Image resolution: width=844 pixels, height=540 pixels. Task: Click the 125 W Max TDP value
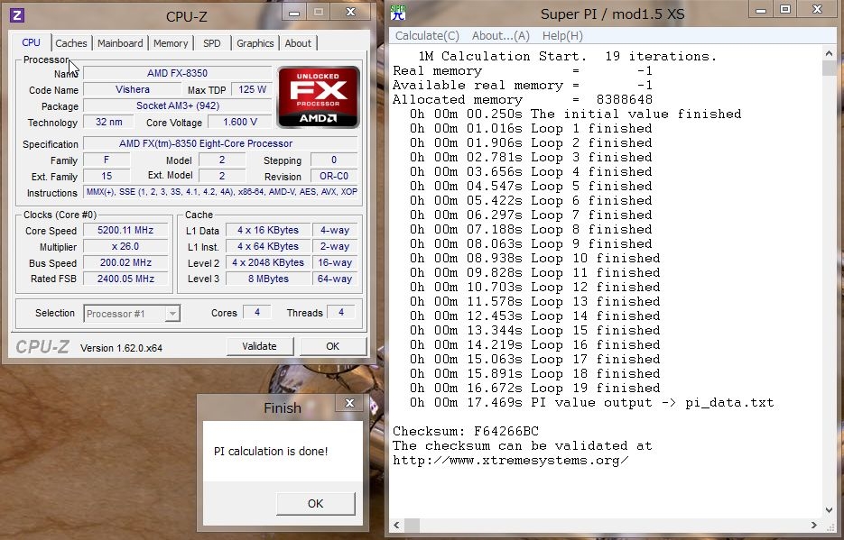tap(253, 90)
